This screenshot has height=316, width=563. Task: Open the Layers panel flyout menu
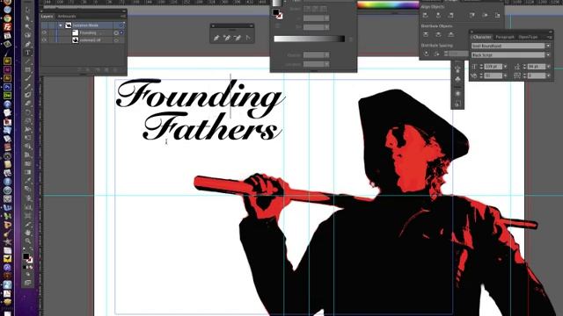pos(123,16)
